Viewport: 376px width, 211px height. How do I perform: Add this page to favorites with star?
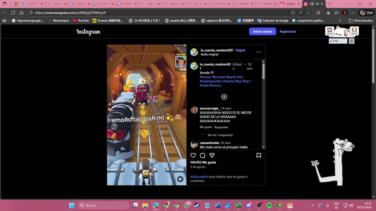click(308, 13)
